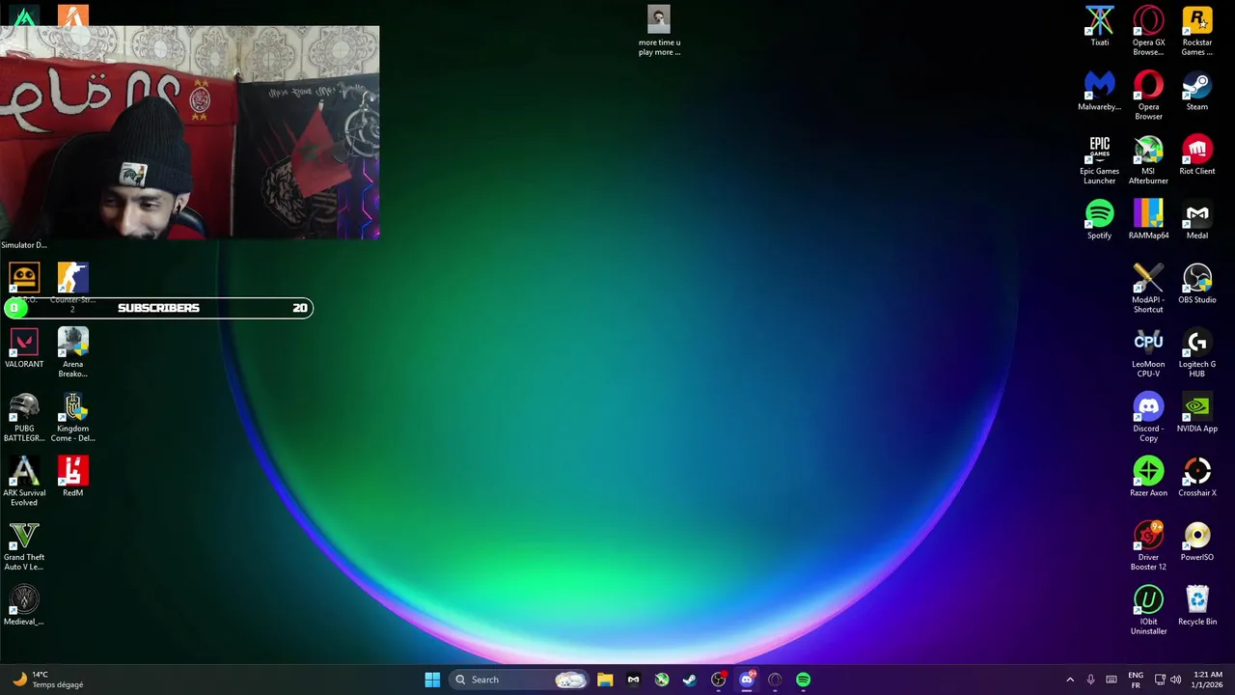Select ARK Survival Evolved shortcut

coord(24,483)
